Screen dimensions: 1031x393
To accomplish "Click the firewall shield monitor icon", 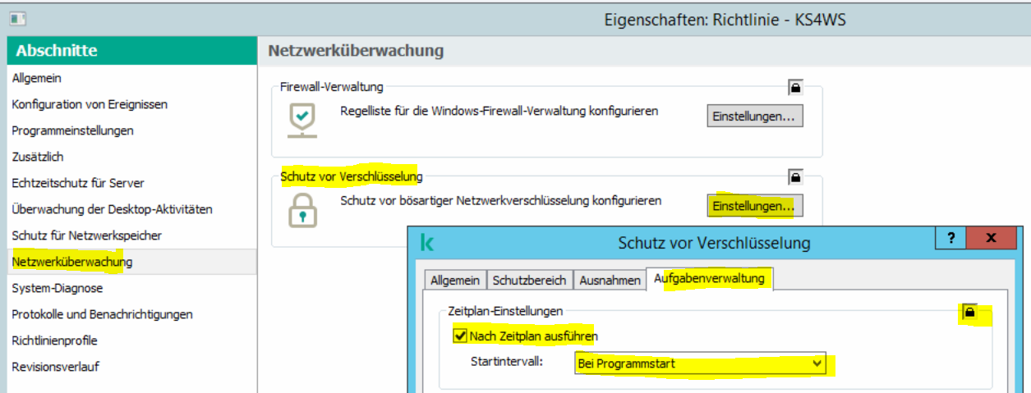I will coord(303,120).
